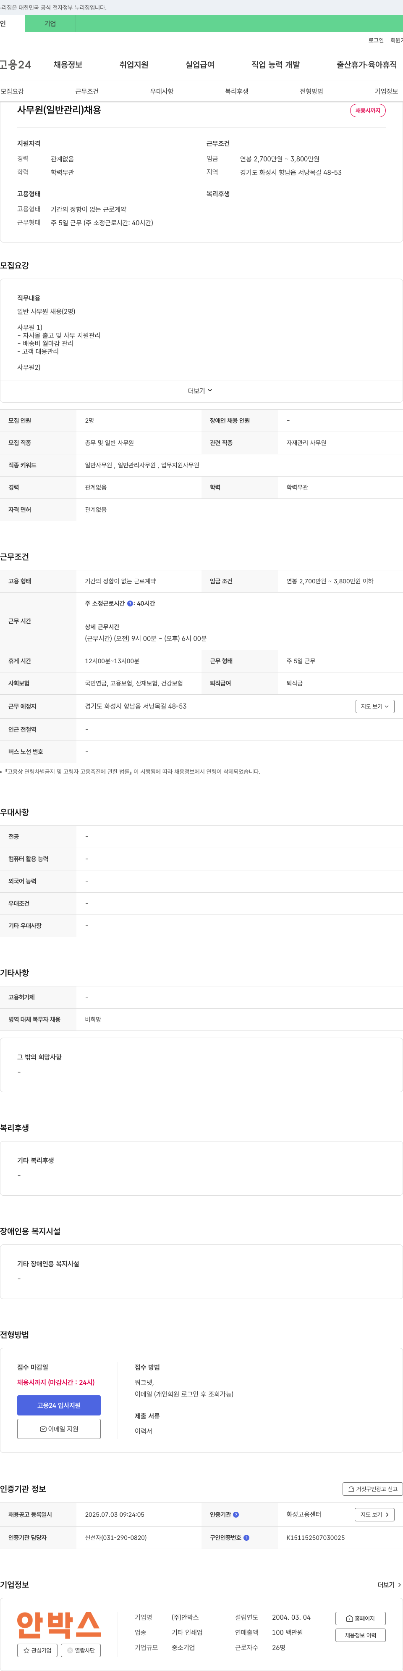Click the 총무 및 일반 사무원 job category
The image size is (403, 1671).
point(110,443)
